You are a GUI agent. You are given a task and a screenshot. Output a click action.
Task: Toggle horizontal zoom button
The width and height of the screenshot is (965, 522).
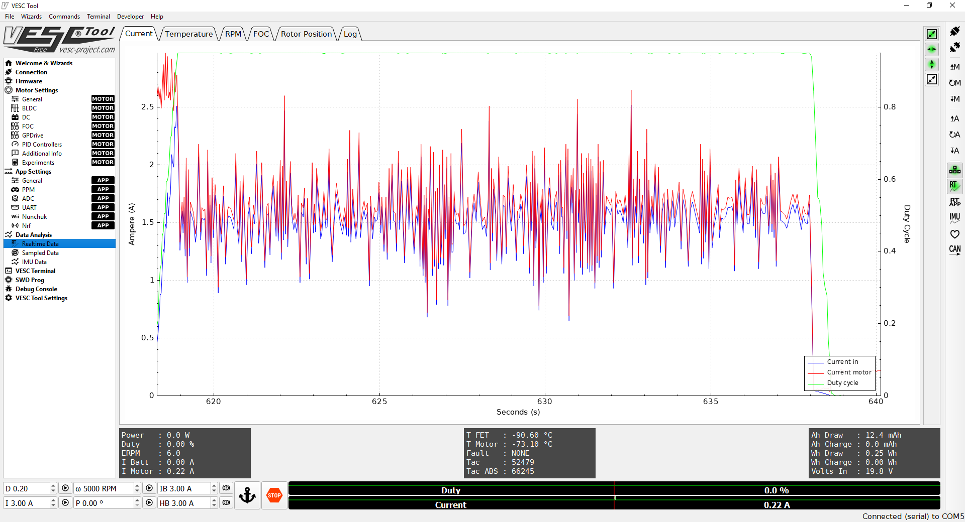(x=932, y=49)
